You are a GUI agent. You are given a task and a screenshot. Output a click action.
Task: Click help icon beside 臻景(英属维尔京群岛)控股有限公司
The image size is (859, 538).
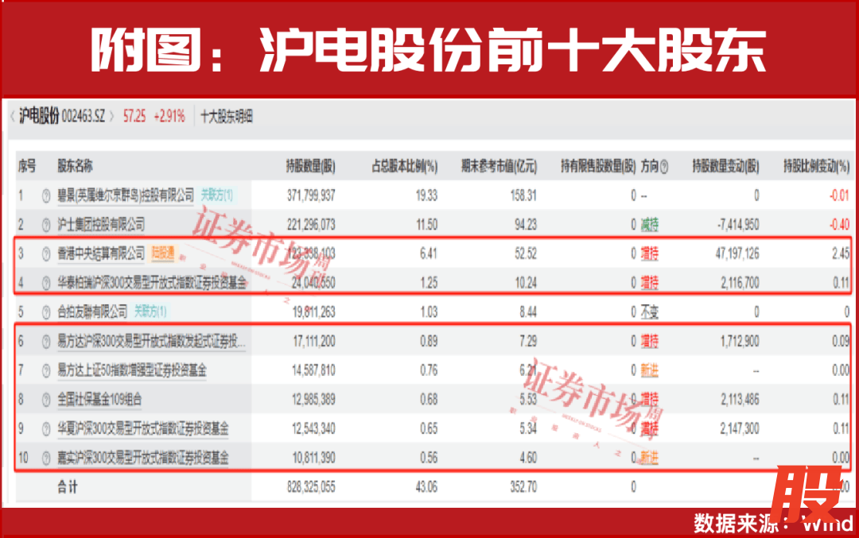click(45, 195)
